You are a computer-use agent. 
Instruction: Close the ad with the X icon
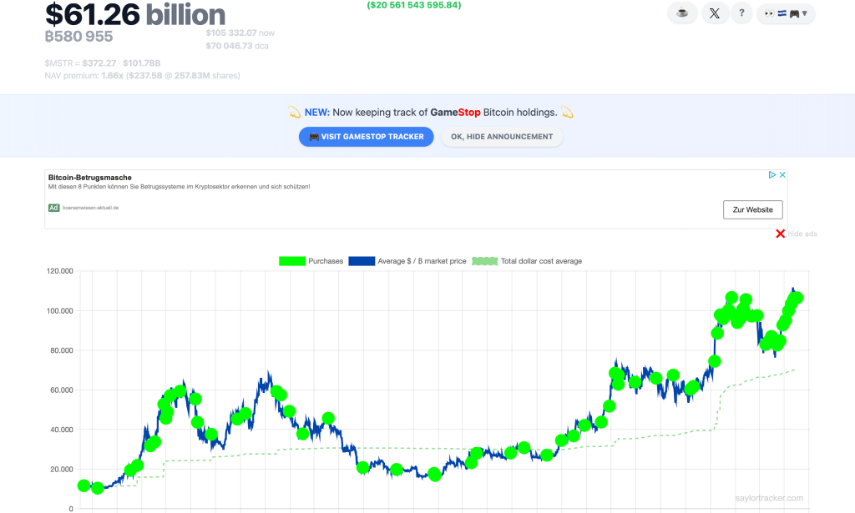782,175
